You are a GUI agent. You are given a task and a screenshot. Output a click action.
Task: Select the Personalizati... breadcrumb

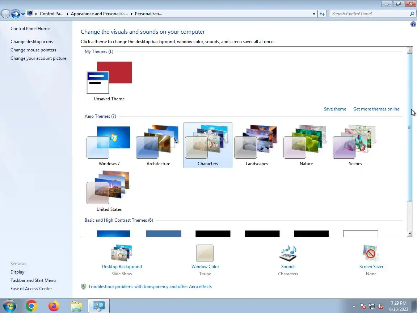click(148, 13)
